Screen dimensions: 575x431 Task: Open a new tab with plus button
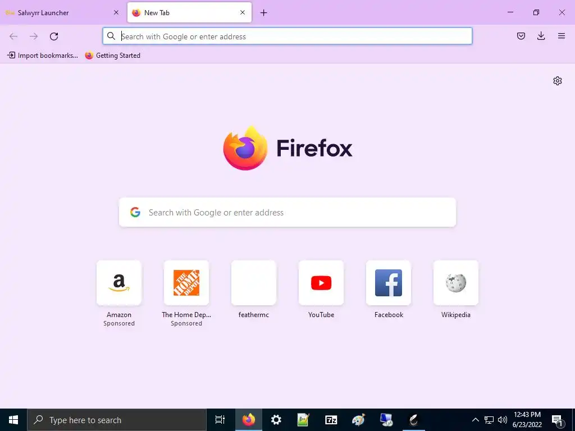click(x=264, y=13)
